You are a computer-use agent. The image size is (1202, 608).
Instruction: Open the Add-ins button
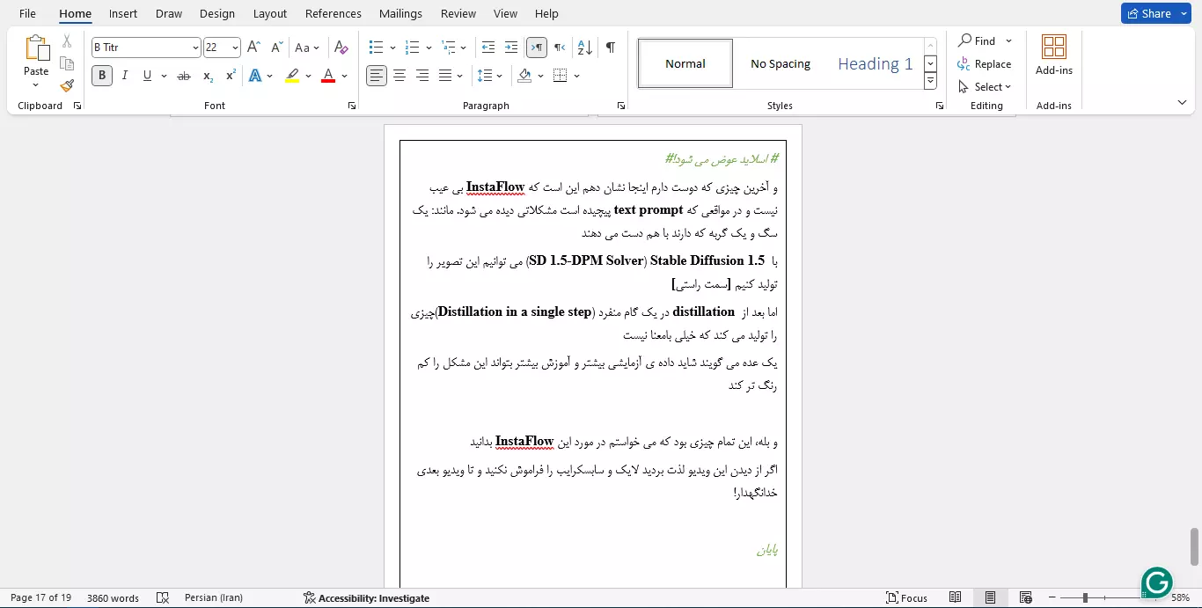[1053, 55]
